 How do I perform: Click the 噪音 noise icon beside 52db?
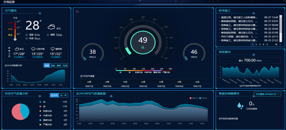[x=48, y=35]
